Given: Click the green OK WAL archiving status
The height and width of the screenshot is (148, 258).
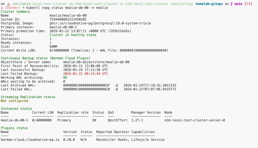Looking at the screenshot, I should coord(65,78).
